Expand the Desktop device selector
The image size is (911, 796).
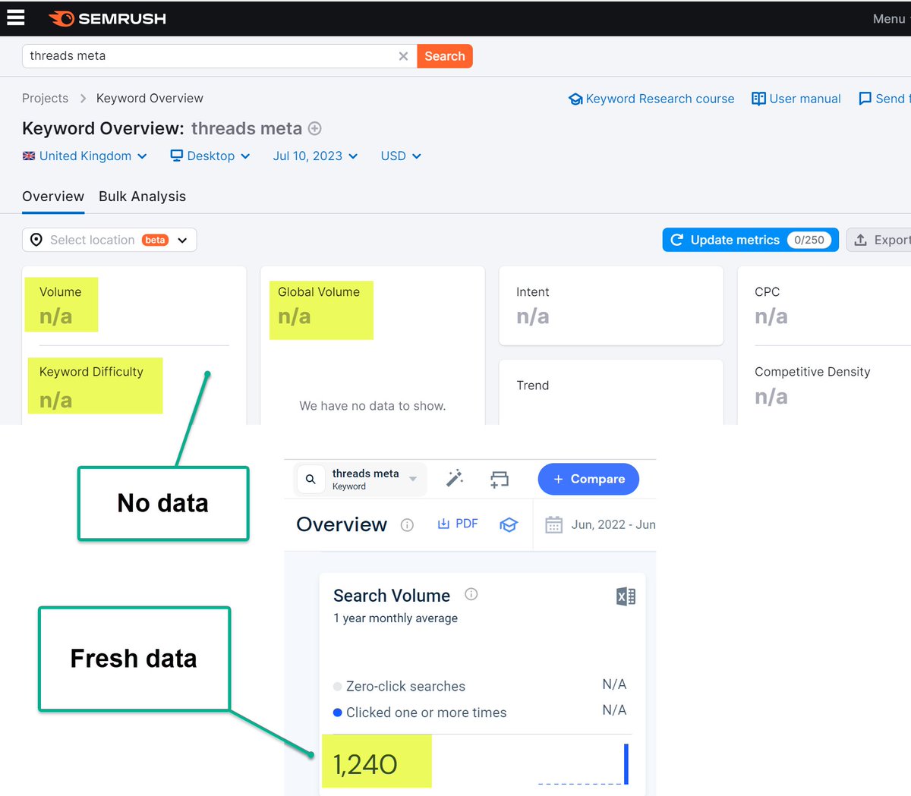tap(210, 156)
